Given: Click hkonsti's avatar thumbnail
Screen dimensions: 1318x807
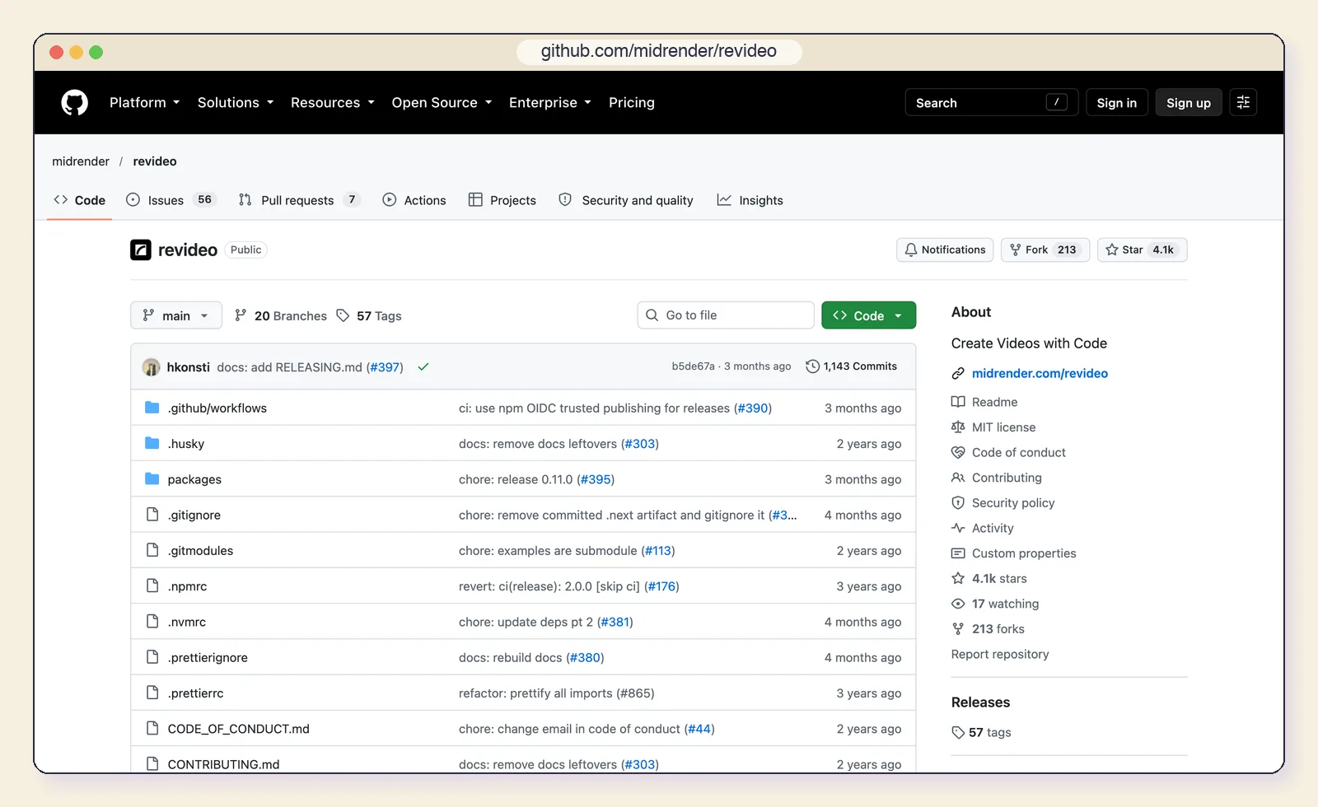Looking at the screenshot, I should [151, 367].
